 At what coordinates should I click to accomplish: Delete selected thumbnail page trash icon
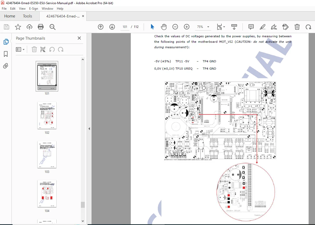34,49
